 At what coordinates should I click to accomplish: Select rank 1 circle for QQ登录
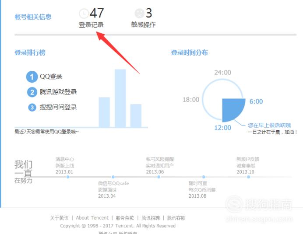[32, 77]
